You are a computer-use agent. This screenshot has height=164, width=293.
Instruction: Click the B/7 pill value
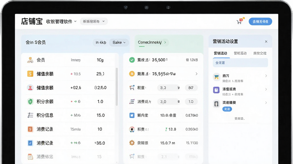coord(191,88)
